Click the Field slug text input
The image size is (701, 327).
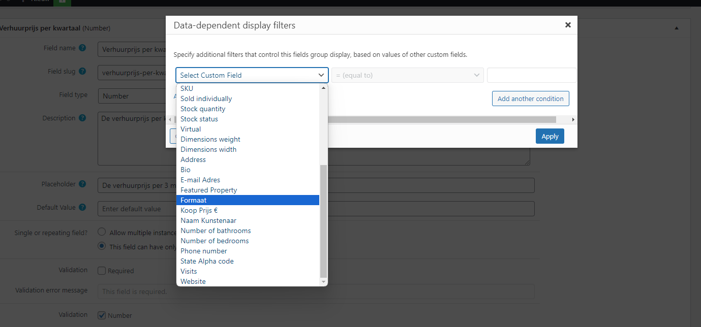tap(132, 73)
